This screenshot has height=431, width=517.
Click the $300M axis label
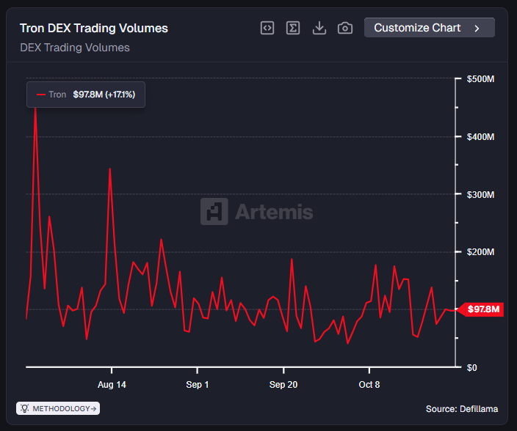click(480, 195)
